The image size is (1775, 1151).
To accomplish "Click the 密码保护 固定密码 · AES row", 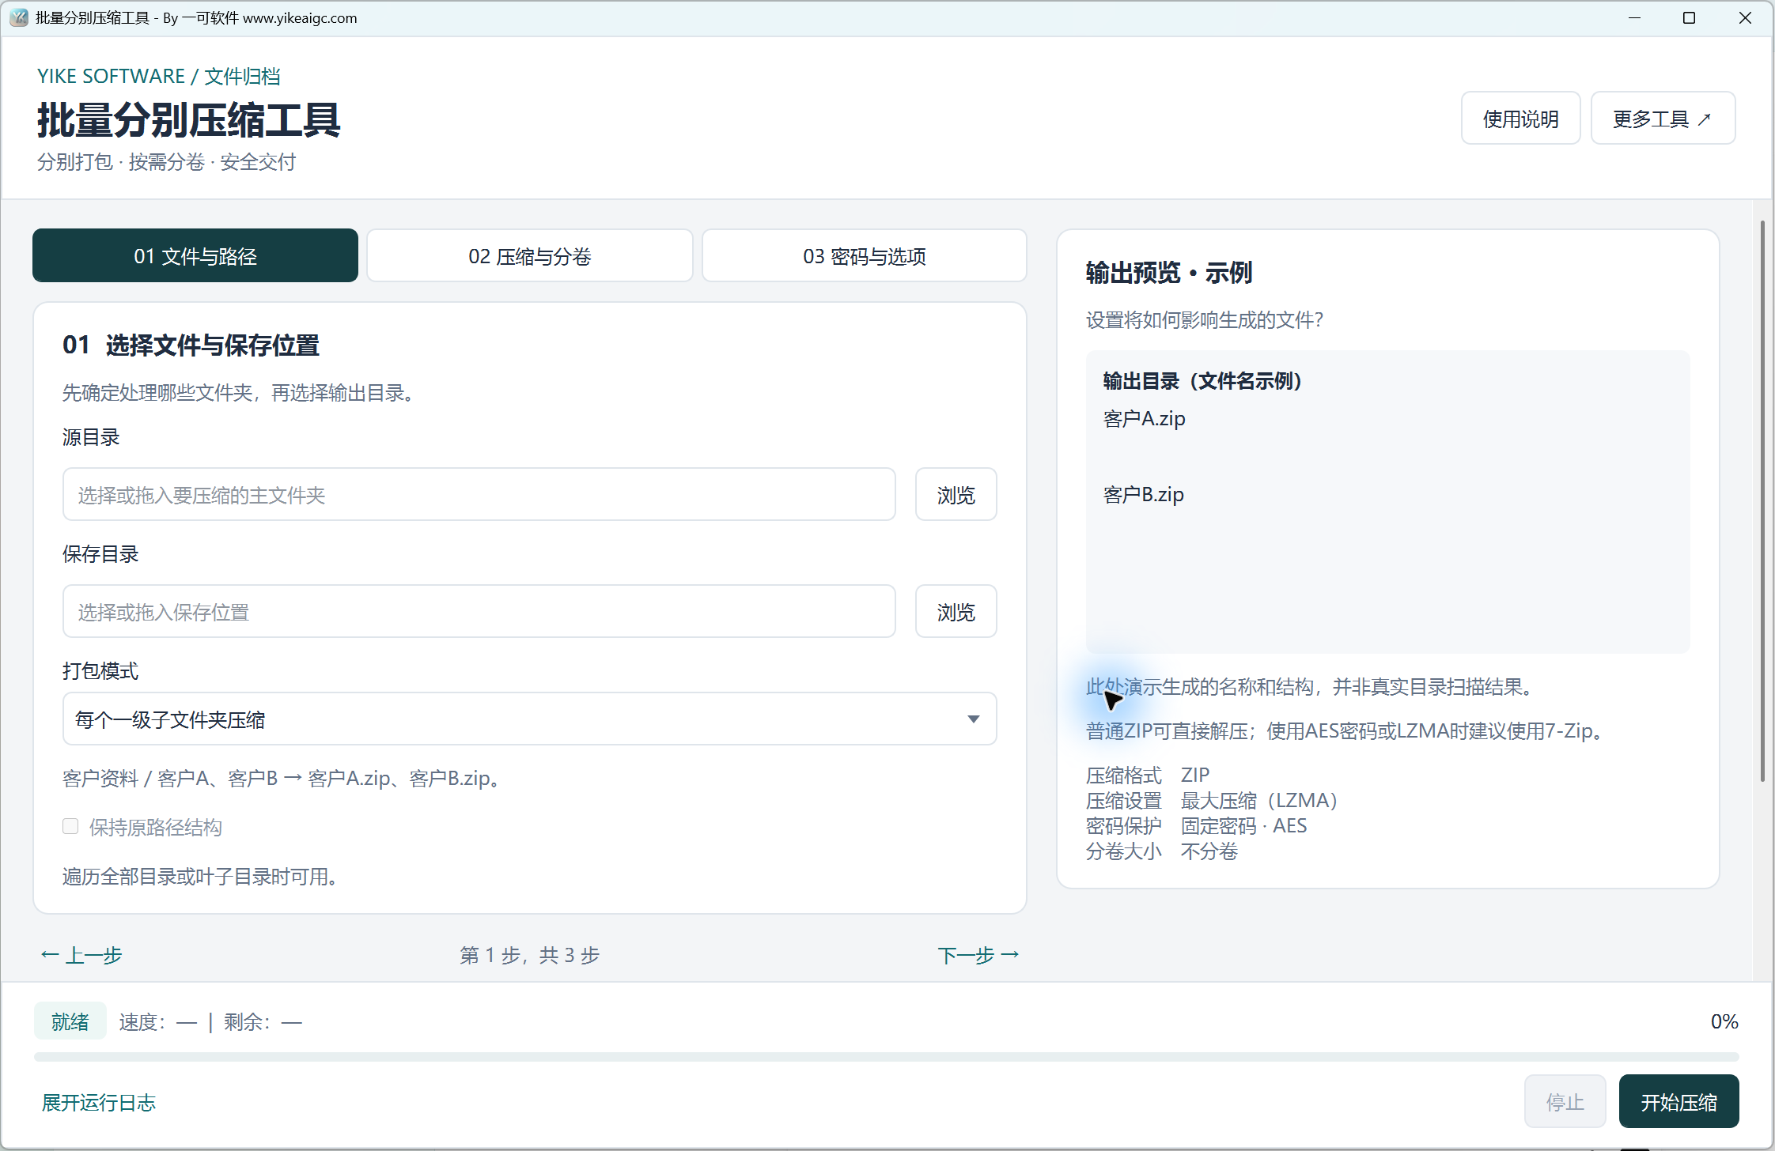I will pyautogui.click(x=1197, y=826).
